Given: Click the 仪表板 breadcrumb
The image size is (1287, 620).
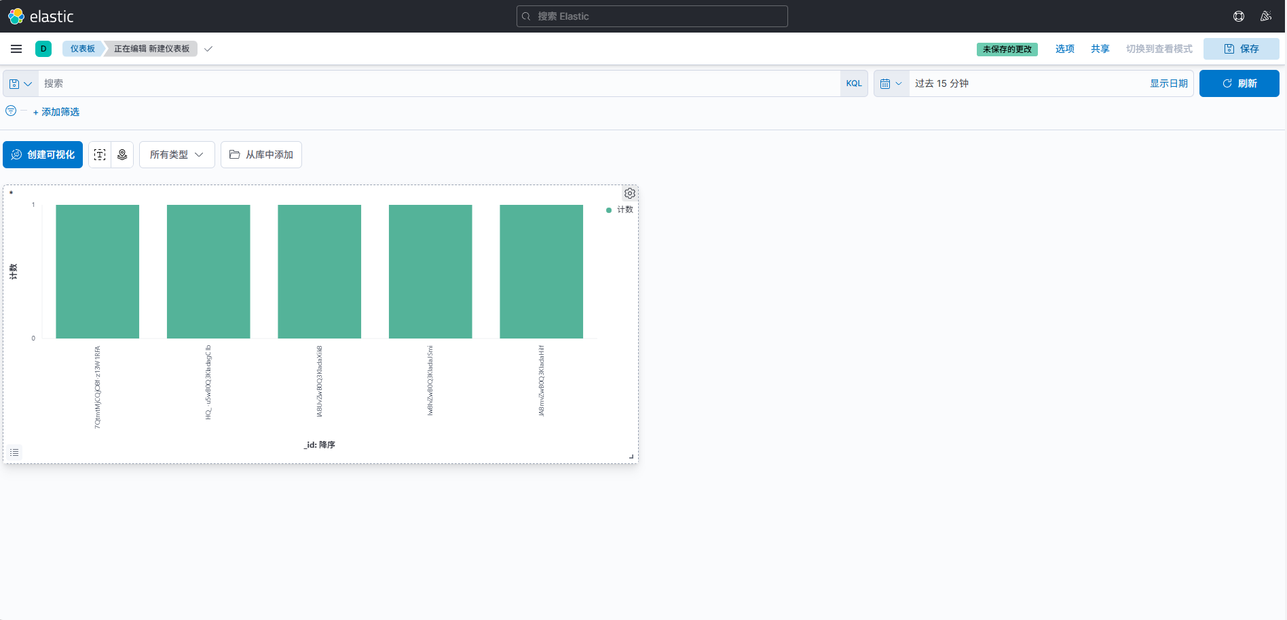Looking at the screenshot, I should click(x=83, y=49).
